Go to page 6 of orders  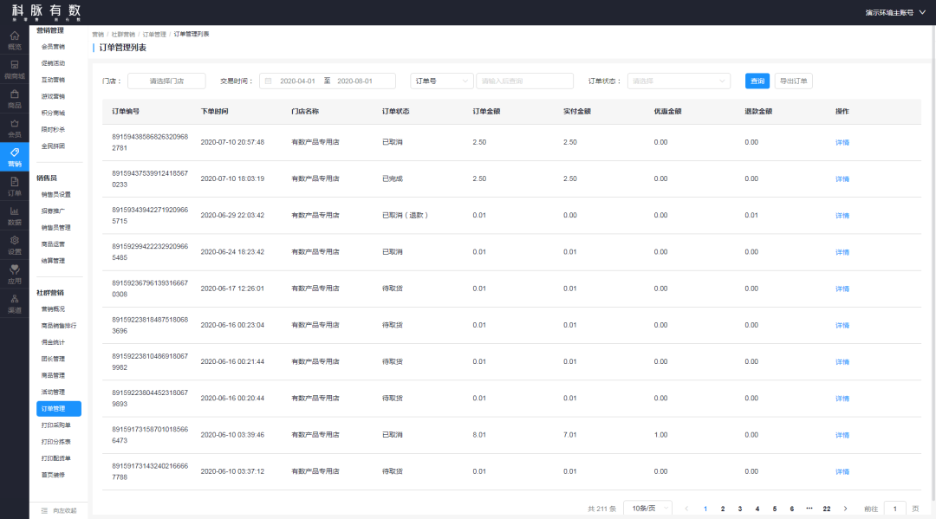791,509
